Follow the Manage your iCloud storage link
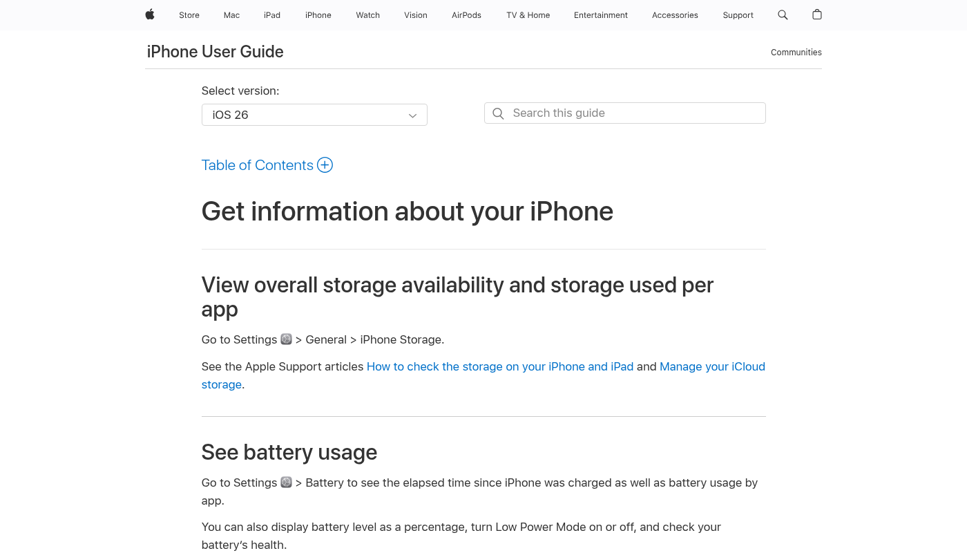The height and width of the screenshot is (553, 967). (712, 366)
